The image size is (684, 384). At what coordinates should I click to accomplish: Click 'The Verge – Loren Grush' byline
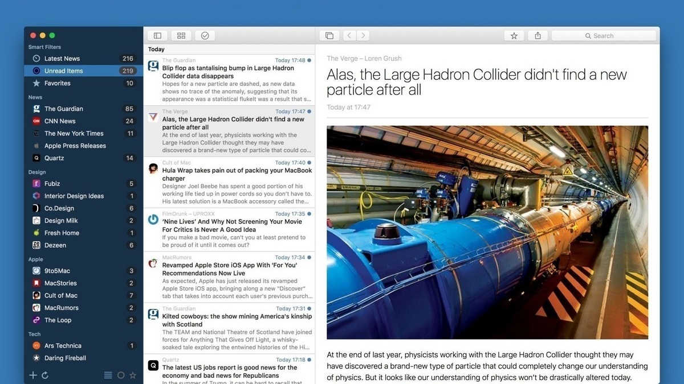[364, 59]
